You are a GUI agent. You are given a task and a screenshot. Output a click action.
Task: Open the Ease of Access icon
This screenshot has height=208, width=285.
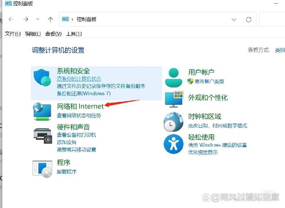coord(173,144)
